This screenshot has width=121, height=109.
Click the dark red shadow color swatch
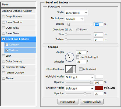(x=99, y=88)
